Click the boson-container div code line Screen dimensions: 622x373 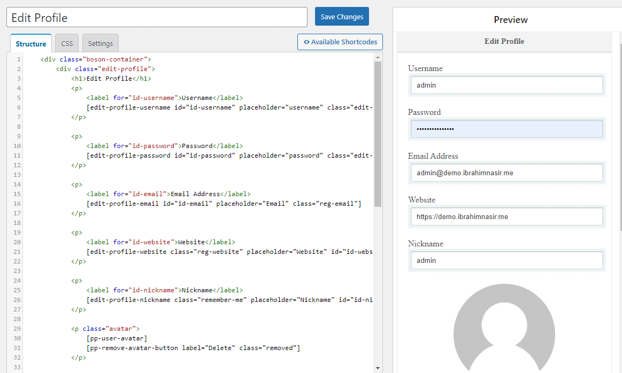point(96,59)
